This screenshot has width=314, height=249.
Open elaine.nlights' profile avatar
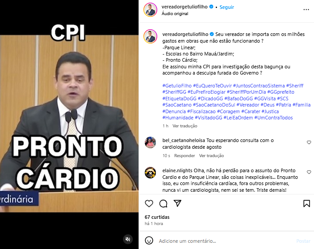tap(151, 173)
